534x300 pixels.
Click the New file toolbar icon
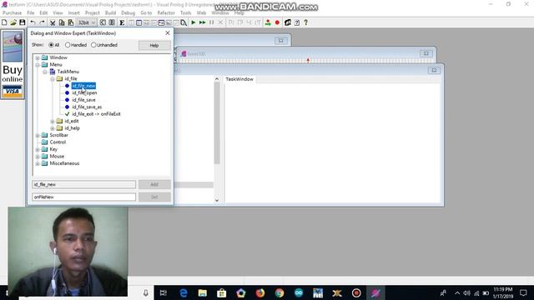(4, 22)
